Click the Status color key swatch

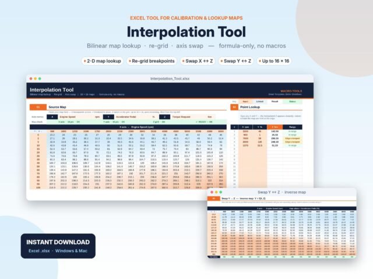[293, 102]
